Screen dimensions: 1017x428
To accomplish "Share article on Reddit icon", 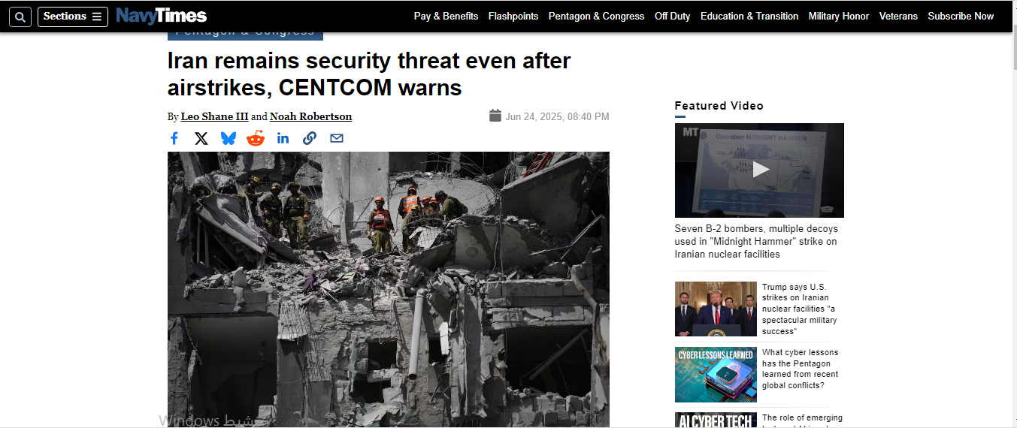I will [x=256, y=138].
